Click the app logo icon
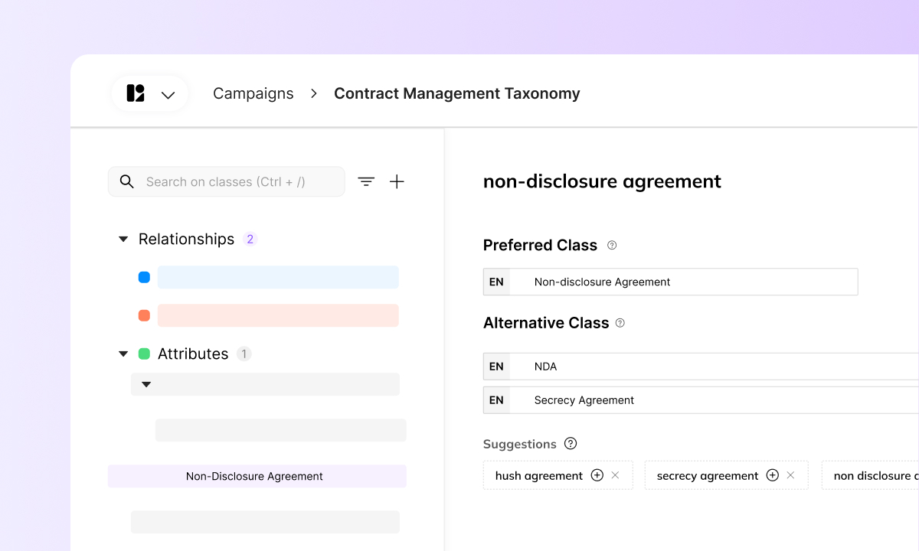 pyautogui.click(x=136, y=93)
